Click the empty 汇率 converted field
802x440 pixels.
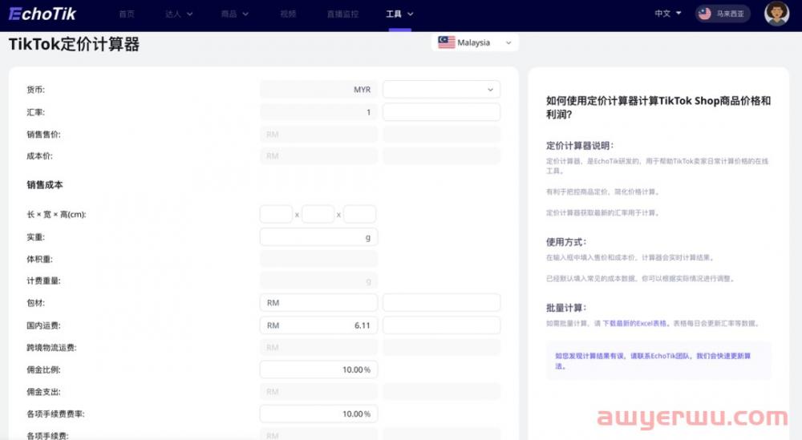tap(441, 112)
